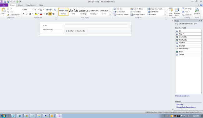Insert a Date and Time Picker control
This screenshot has width=203, height=118.
click(121, 15)
